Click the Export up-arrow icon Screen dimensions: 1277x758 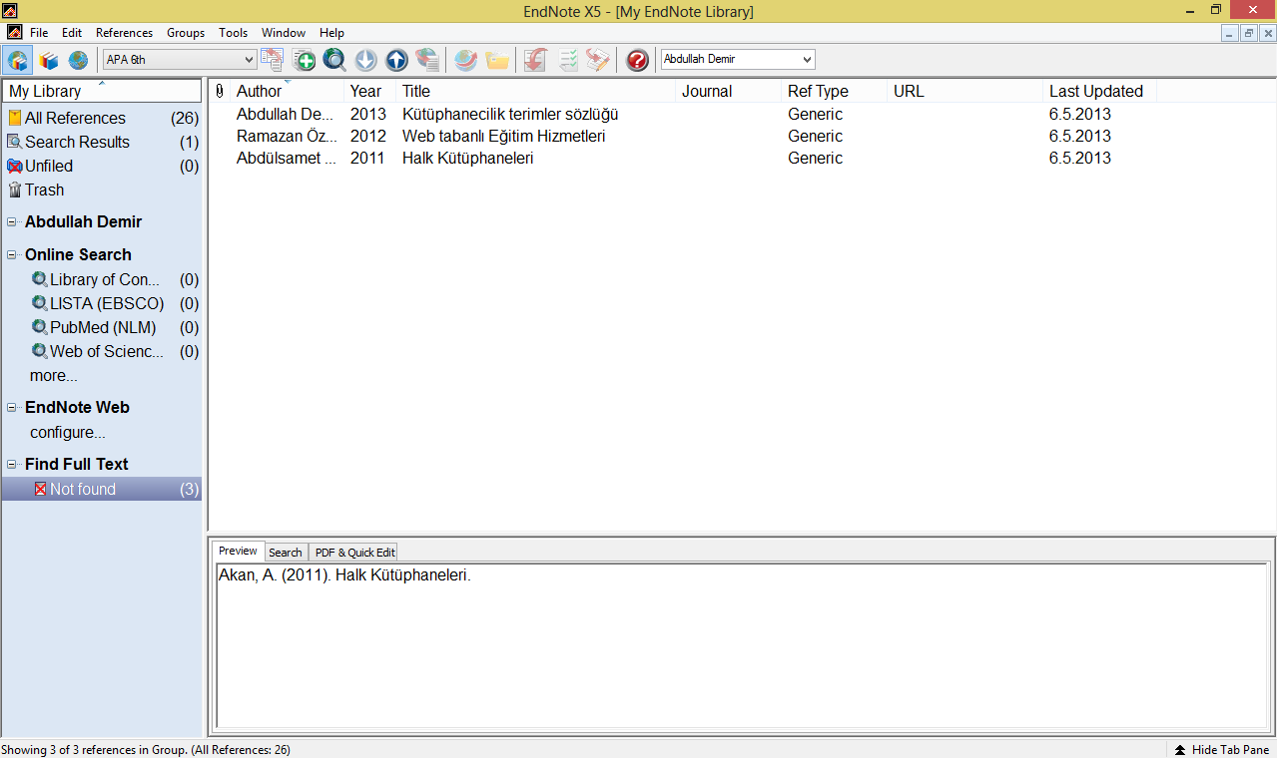[x=396, y=60]
